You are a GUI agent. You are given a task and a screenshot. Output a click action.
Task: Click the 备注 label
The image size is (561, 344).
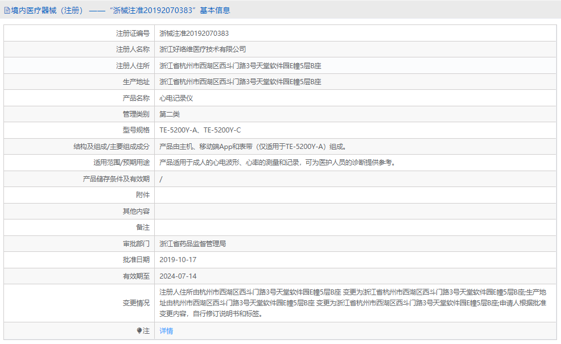tap(143, 227)
